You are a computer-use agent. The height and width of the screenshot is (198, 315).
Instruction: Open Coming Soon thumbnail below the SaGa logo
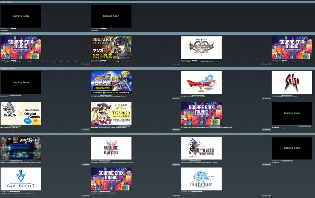click(x=292, y=113)
